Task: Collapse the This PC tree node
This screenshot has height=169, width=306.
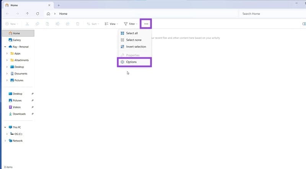Action: pos(5,127)
